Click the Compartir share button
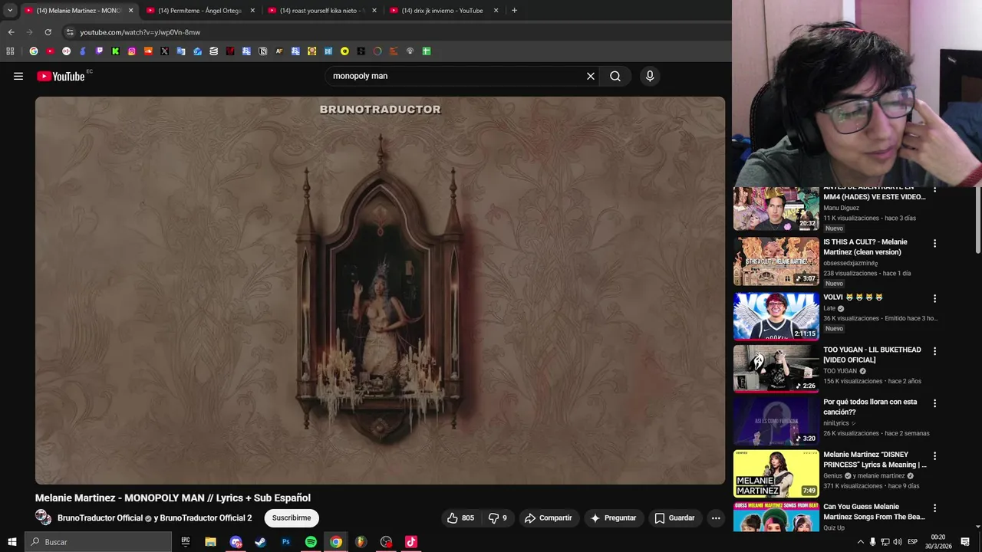 click(548, 518)
